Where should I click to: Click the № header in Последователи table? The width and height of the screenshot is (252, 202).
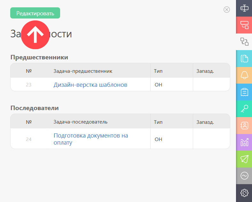click(x=28, y=122)
